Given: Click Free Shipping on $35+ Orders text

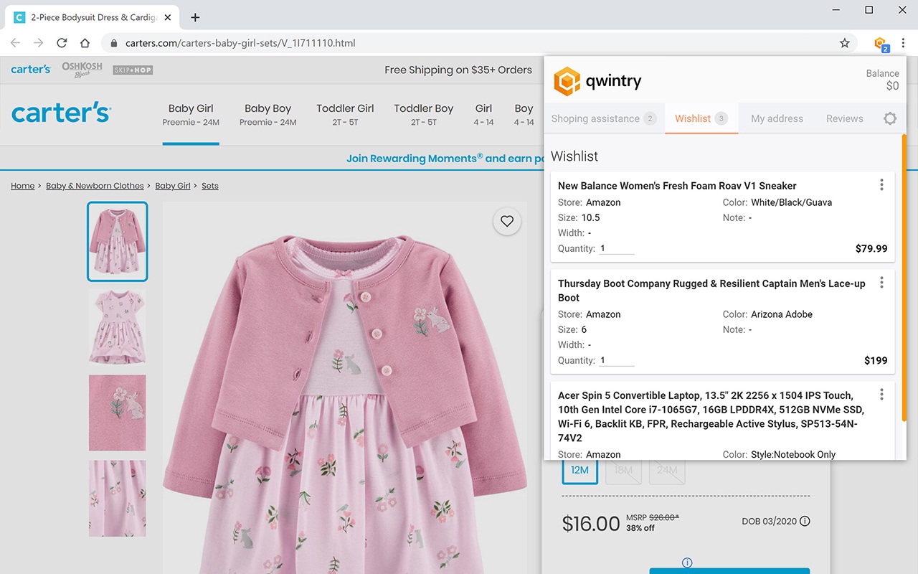Looking at the screenshot, I should [x=458, y=70].
